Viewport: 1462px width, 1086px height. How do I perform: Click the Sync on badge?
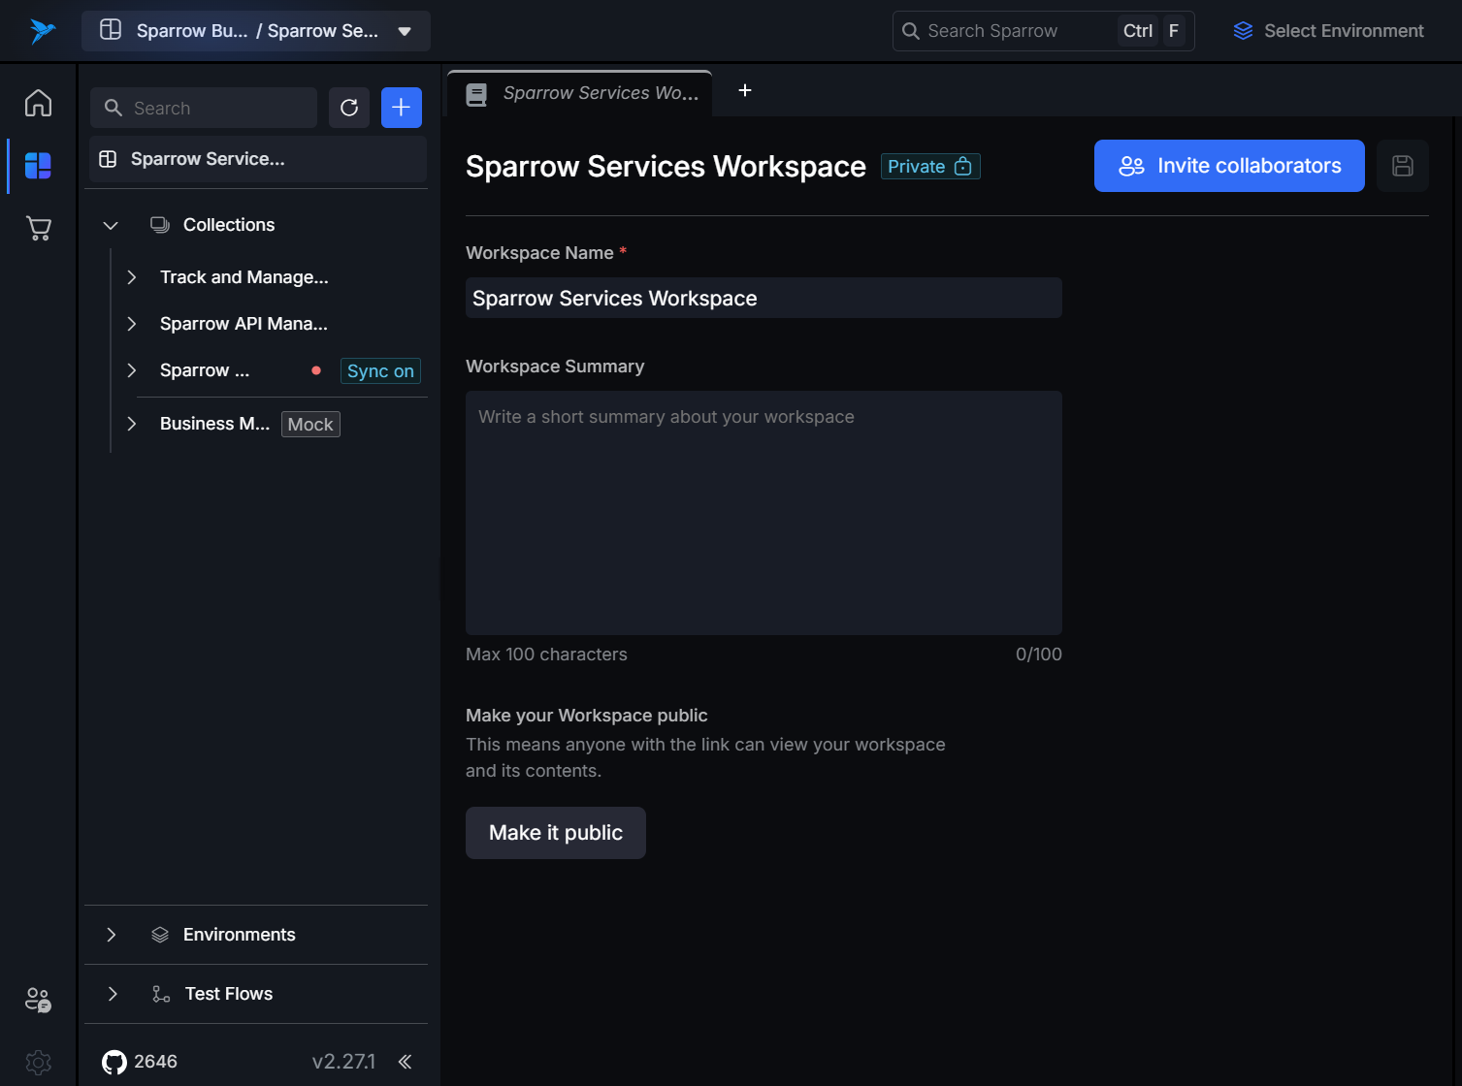[380, 371]
